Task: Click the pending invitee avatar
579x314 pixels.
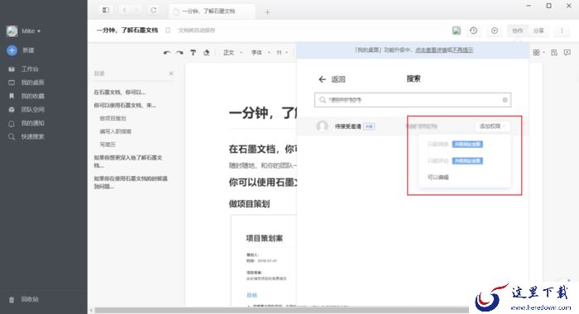Action: (323, 126)
